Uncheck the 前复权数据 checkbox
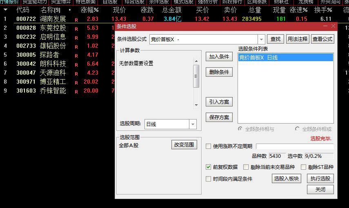The width and height of the screenshot is (349, 208). [x=208, y=167]
